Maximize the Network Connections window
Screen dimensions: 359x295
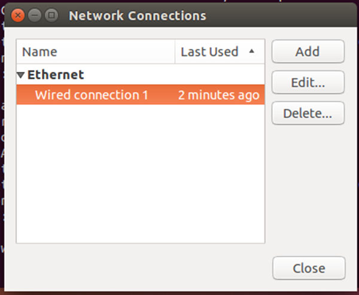[x=51, y=16]
